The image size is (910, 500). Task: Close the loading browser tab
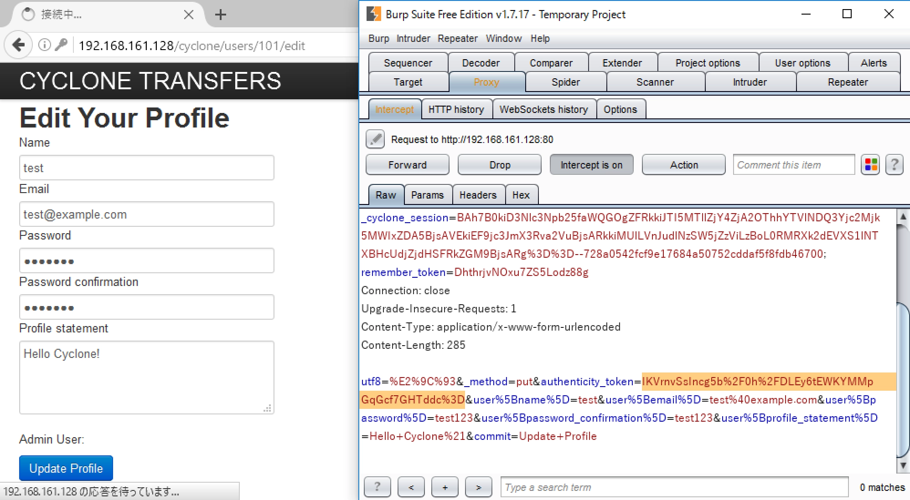pyautogui.click(x=189, y=15)
